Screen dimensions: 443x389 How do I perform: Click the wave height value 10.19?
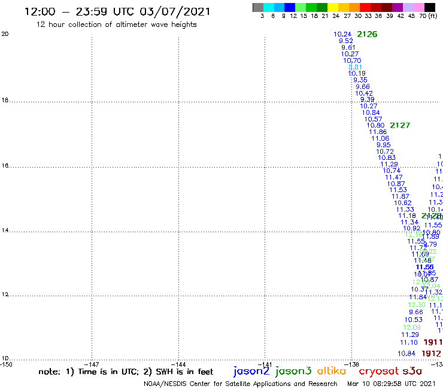[x=357, y=74]
